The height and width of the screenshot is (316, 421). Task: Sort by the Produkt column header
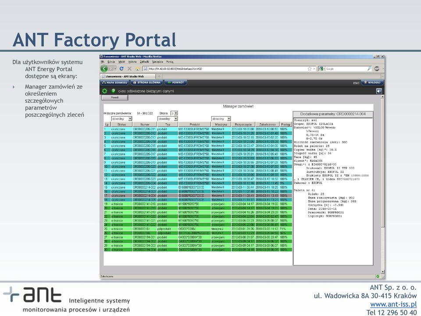click(195, 124)
